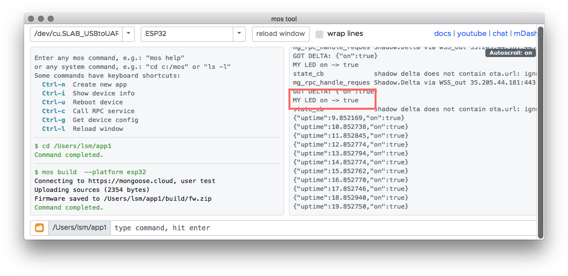
Task: Open the youtube link
Action: 472,33
